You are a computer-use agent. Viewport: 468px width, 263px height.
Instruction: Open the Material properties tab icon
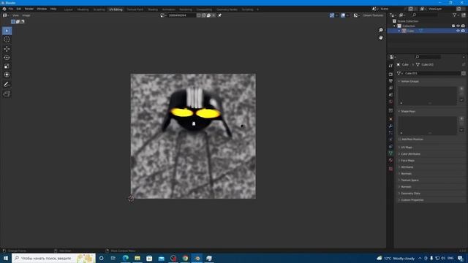(390, 161)
